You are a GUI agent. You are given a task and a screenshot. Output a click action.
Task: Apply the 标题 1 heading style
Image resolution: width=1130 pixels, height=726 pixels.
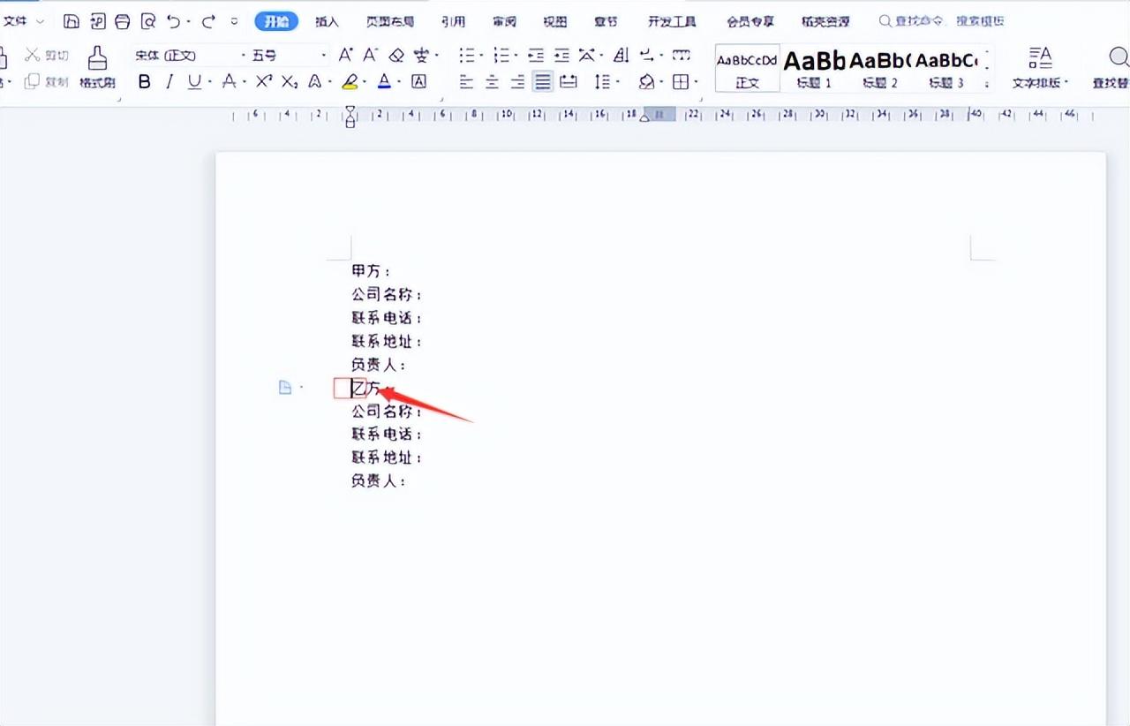pyautogui.click(x=814, y=68)
